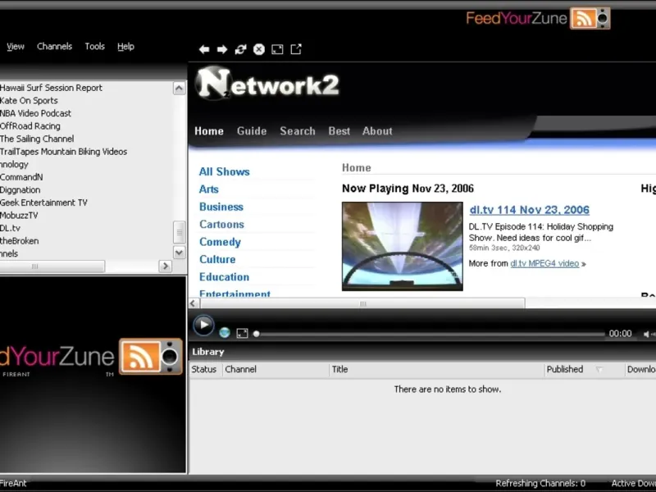Viewport: 656px width, 492px height.
Task: Select theBroken channel
Action: click(x=19, y=241)
